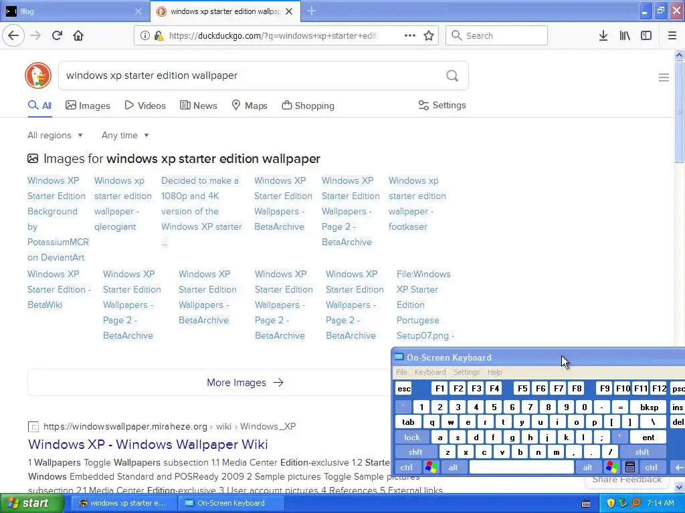
Task: Open the Library bookshelf icon
Action: [625, 36]
